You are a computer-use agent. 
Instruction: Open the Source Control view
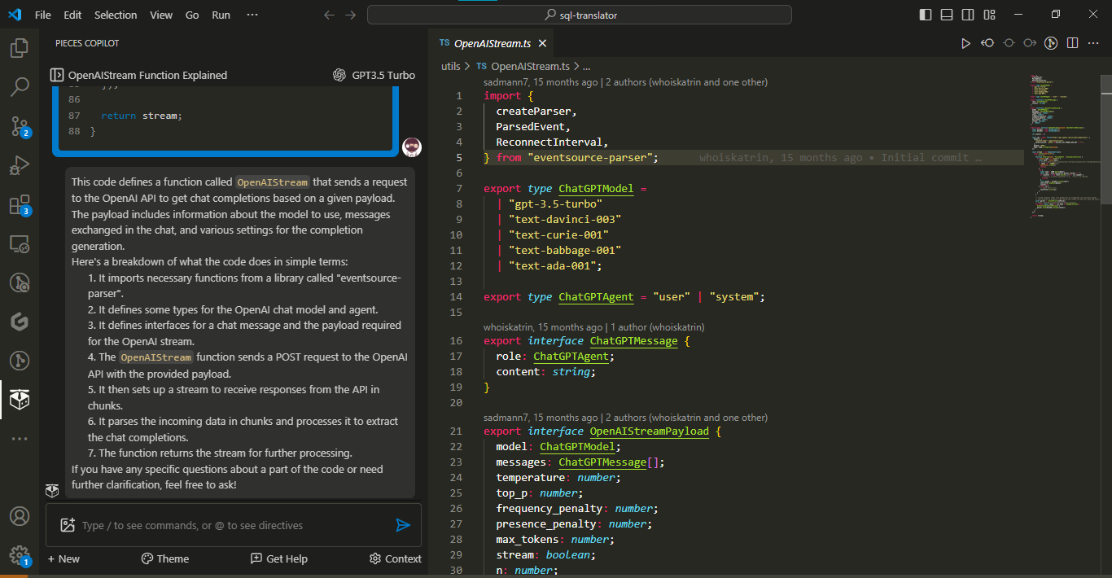coord(20,125)
